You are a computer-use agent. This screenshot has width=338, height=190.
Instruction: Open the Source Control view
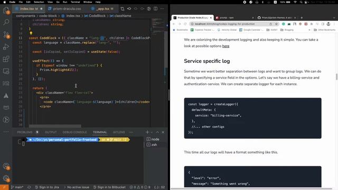(x=6, y=34)
